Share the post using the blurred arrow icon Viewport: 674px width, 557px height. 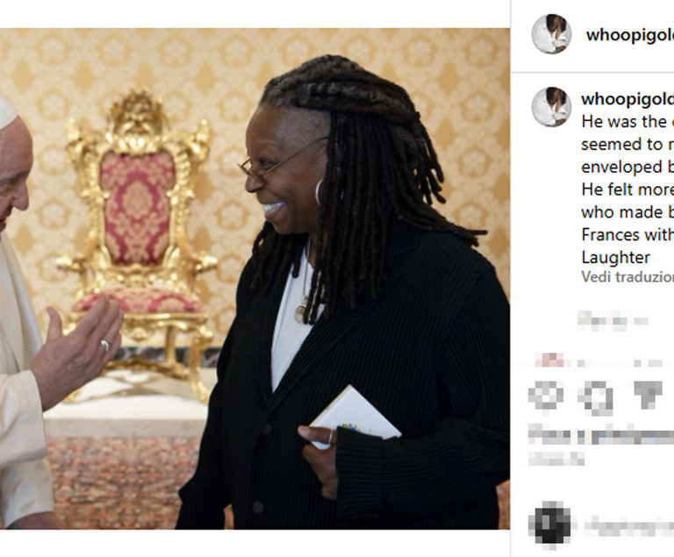click(x=649, y=394)
